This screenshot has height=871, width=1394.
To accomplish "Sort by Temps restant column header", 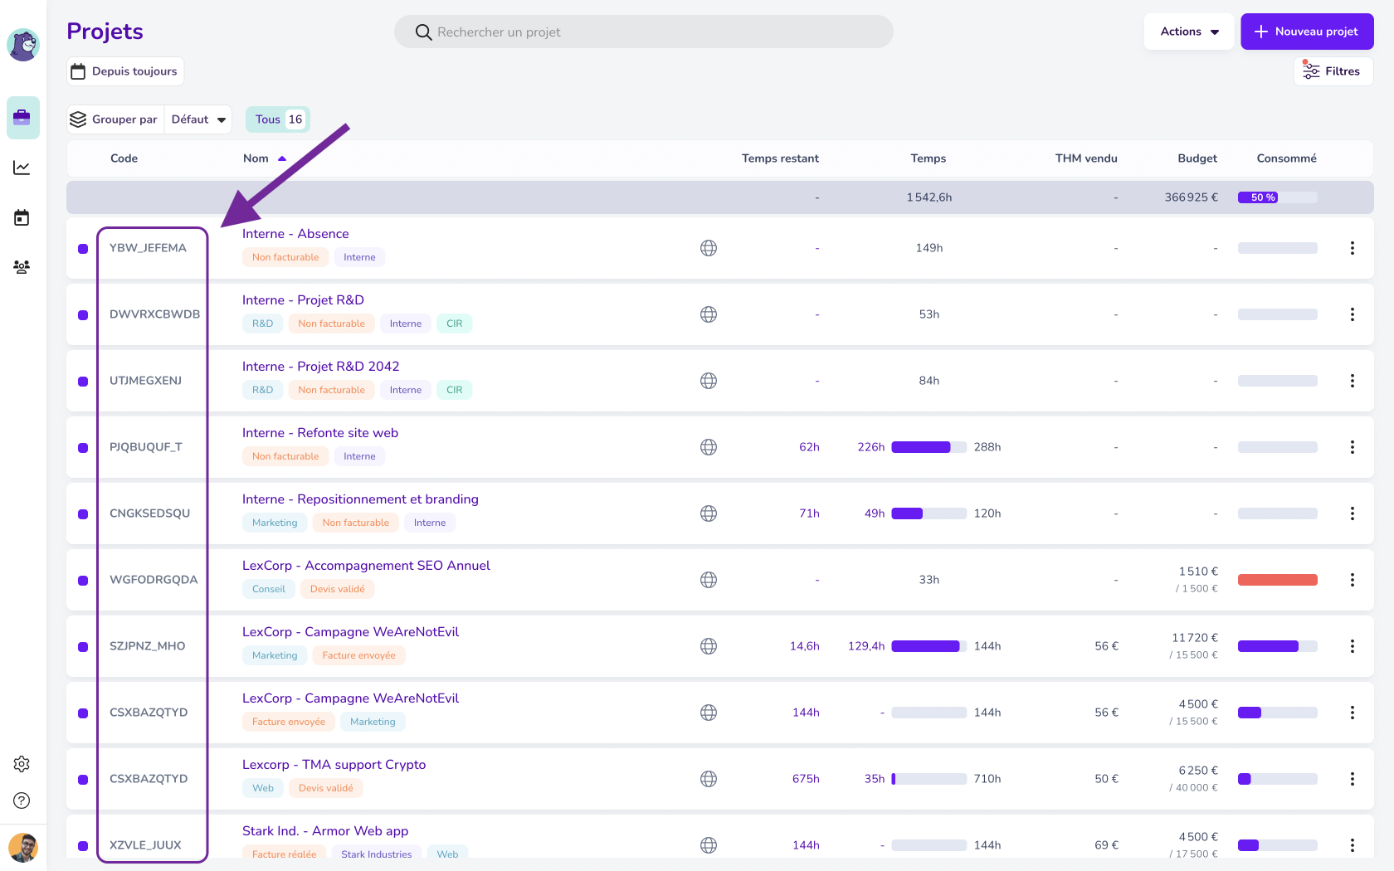I will point(780,158).
